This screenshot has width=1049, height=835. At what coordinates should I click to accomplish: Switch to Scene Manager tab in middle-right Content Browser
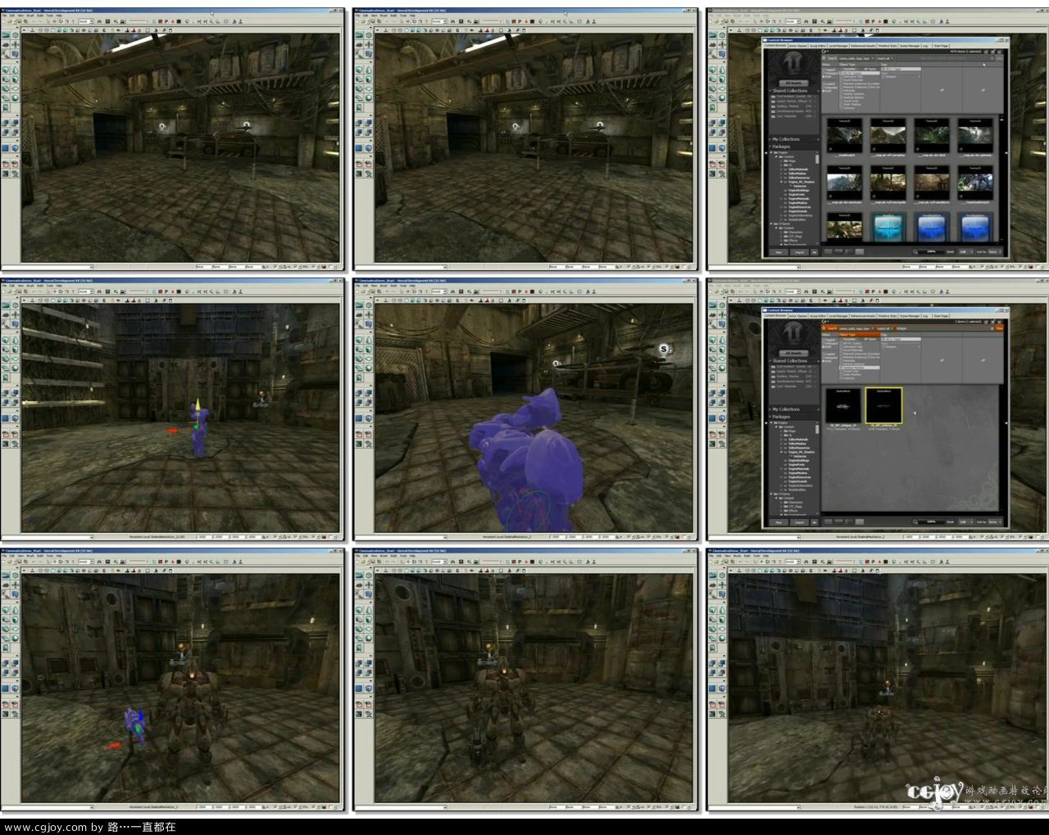[910, 316]
